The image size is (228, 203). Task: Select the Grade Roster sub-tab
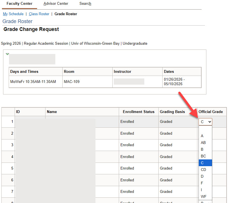click(66, 14)
